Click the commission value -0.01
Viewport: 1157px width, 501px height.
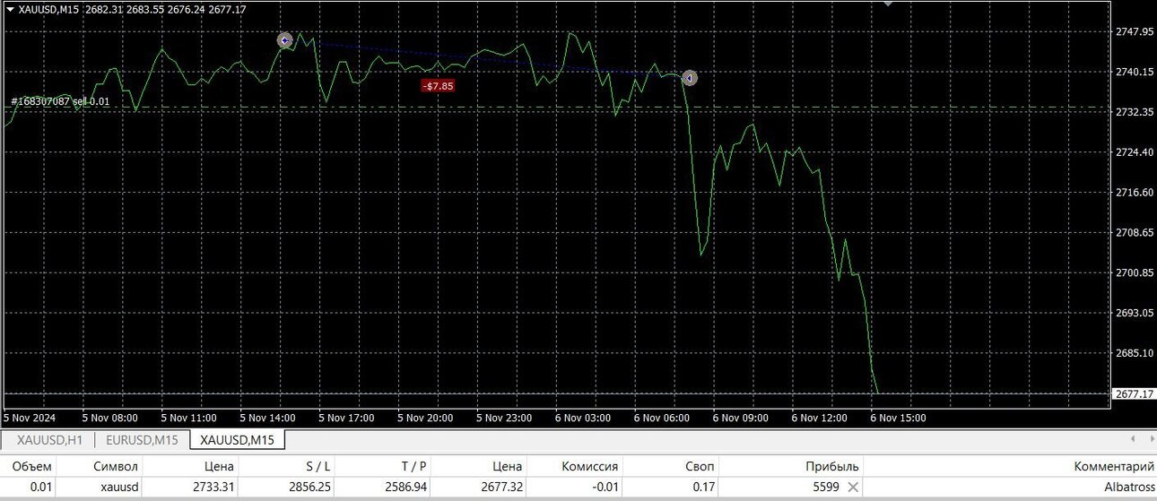[604, 488]
